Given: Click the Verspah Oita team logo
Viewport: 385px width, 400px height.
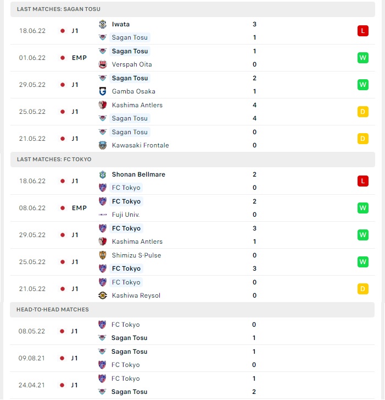Looking at the screenshot, I should (x=103, y=64).
